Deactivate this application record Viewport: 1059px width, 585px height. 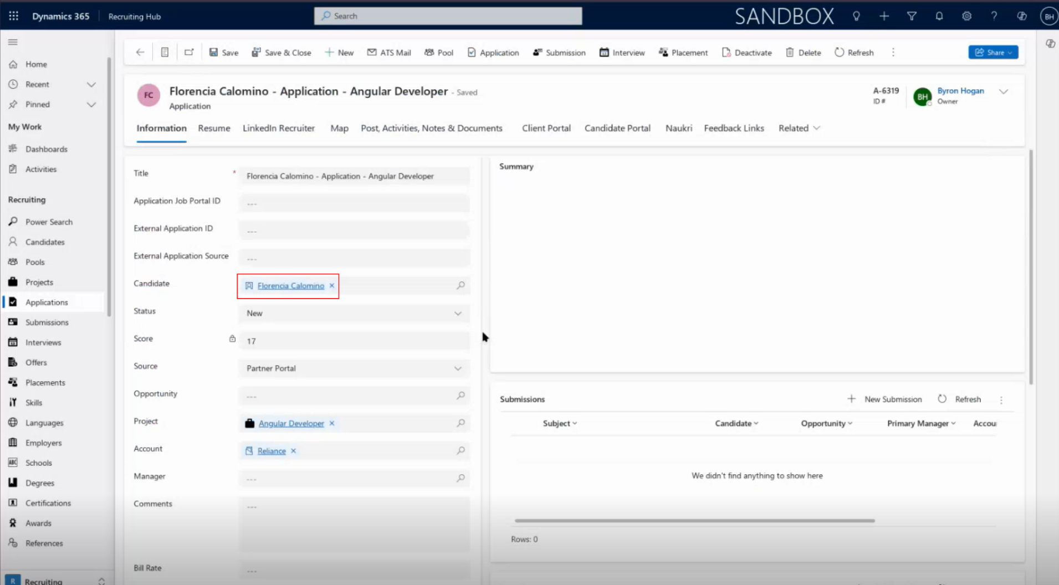(x=747, y=53)
